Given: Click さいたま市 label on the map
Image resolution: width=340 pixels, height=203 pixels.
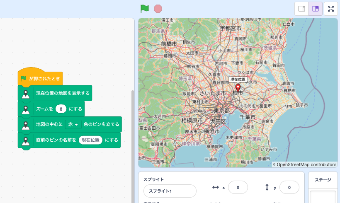Looking at the screenshot, I should pyautogui.click(x=212, y=93).
